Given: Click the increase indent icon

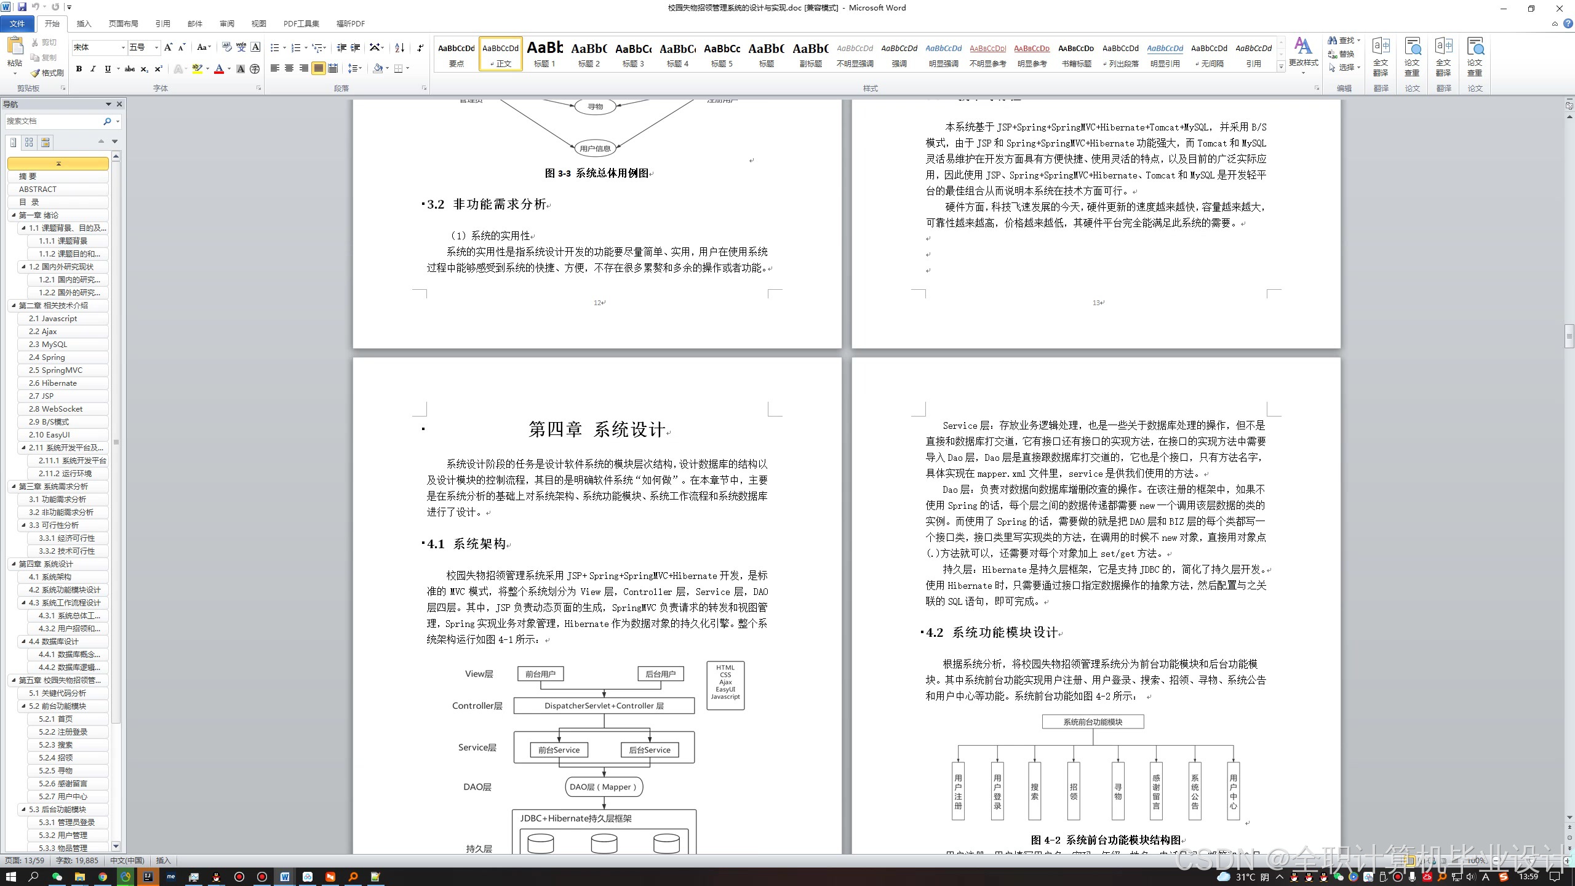Looking at the screenshot, I should pyautogui.click(x=356, y=47).
